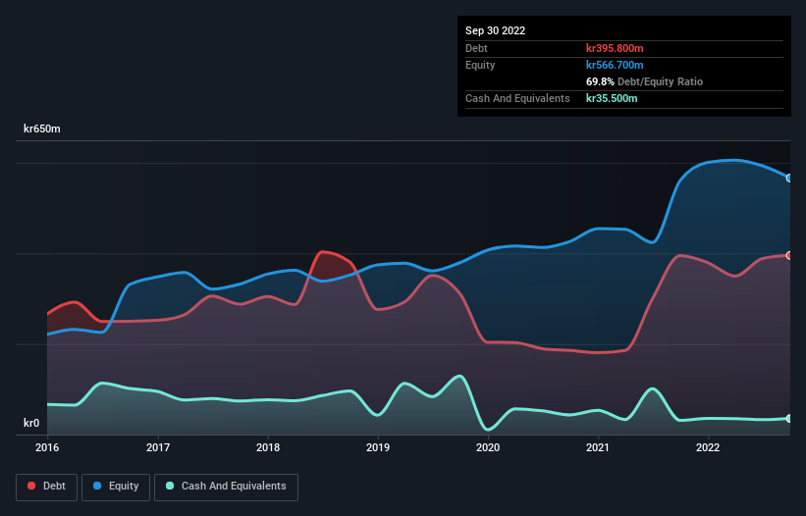Select the Cash endpoint marker at Sep 2022
Screen dimensions: 806x516
789,419
